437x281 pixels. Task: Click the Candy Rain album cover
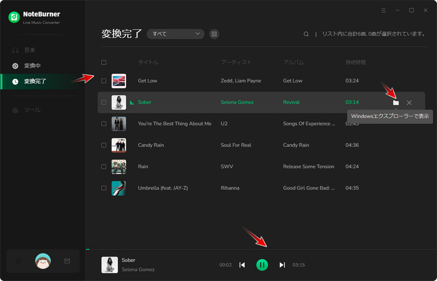(x=119, y=145)
